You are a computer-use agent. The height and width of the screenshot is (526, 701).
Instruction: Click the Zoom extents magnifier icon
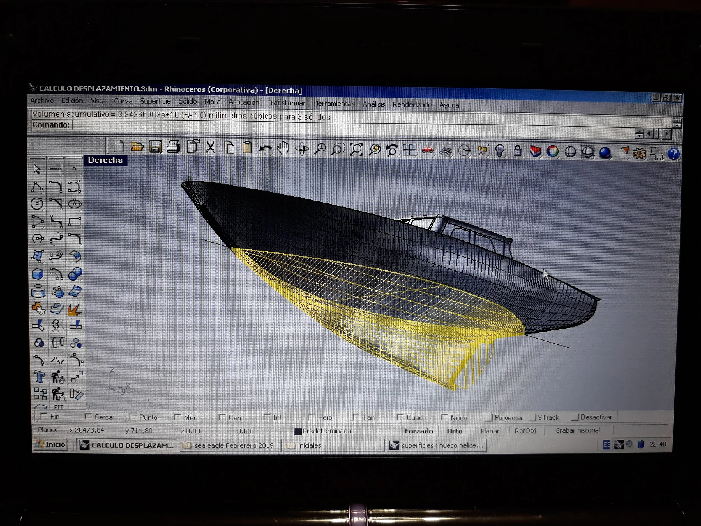point(356,149)
